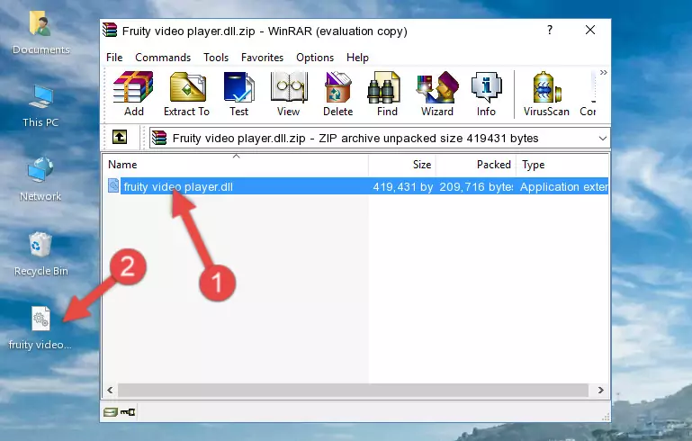Click the archive icon in the address bar
Screen dimensions: 692x441
(x=159, y=139)
